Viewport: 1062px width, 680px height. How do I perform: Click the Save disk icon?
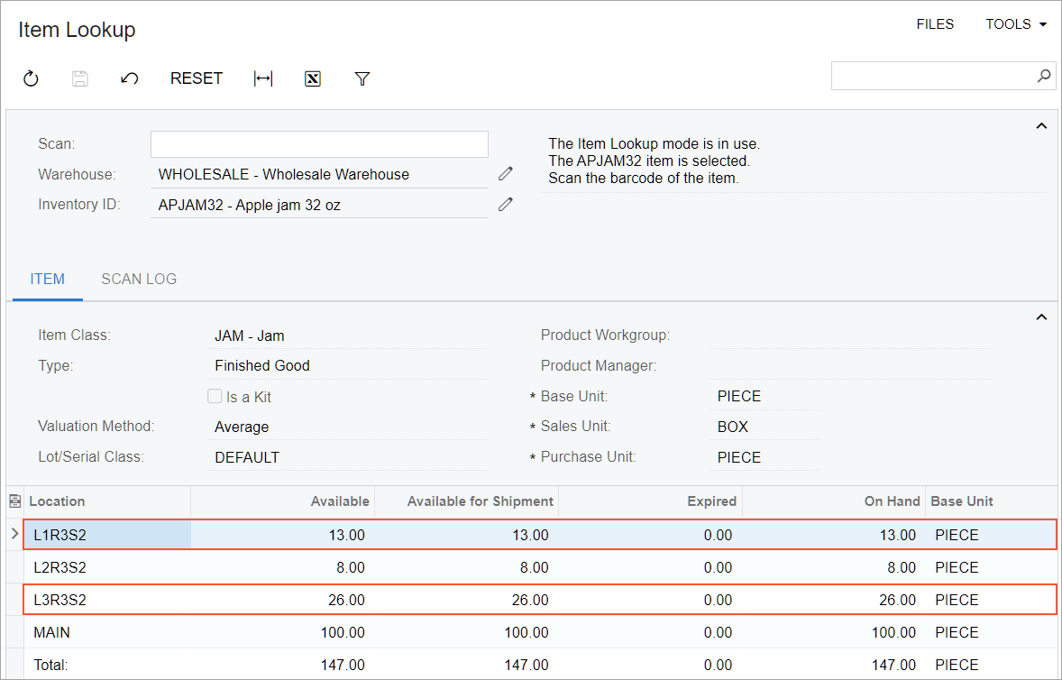tap(80, 78)
